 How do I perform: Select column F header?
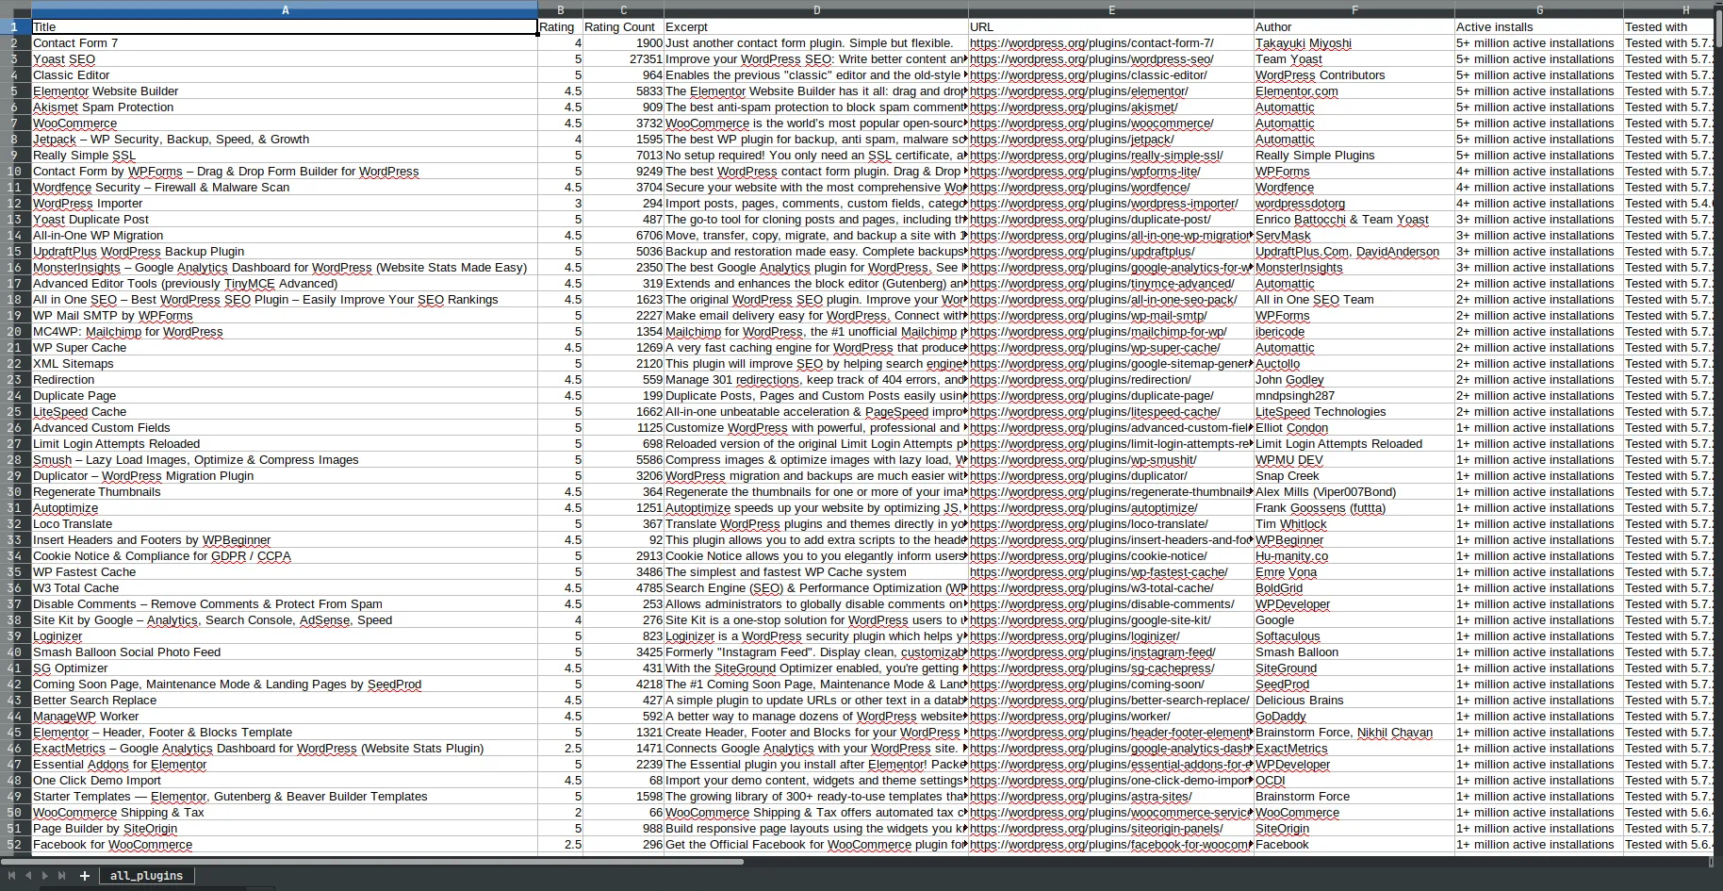pyautogui.click(x=1354, y=10)
